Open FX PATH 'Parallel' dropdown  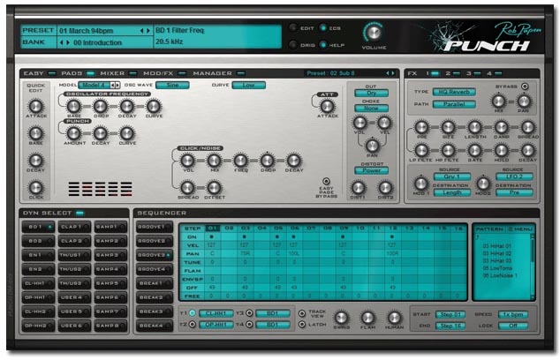[x=454, y=104]
